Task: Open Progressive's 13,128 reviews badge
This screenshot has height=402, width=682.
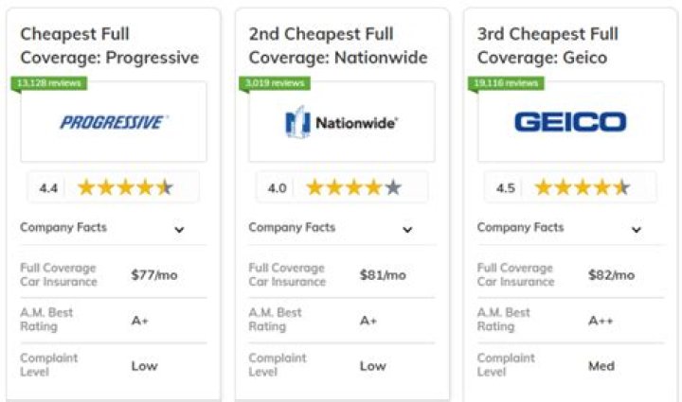Action: click(x=49, y=83)
